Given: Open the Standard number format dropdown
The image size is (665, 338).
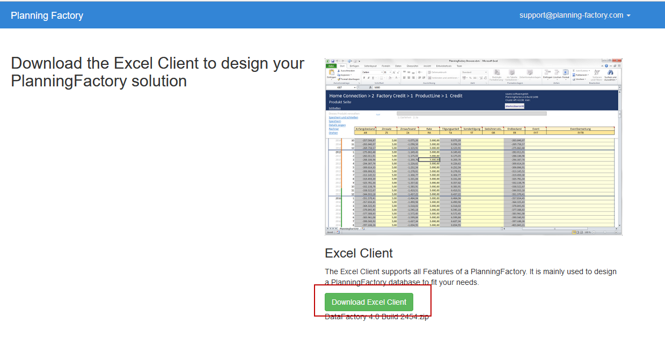Looking at the screenshot, I should tap(474, 71).
